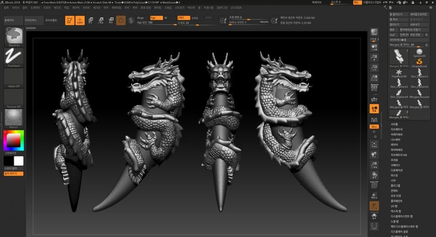Expand the 파이버메쉬 section

click(x=396, y=150)
